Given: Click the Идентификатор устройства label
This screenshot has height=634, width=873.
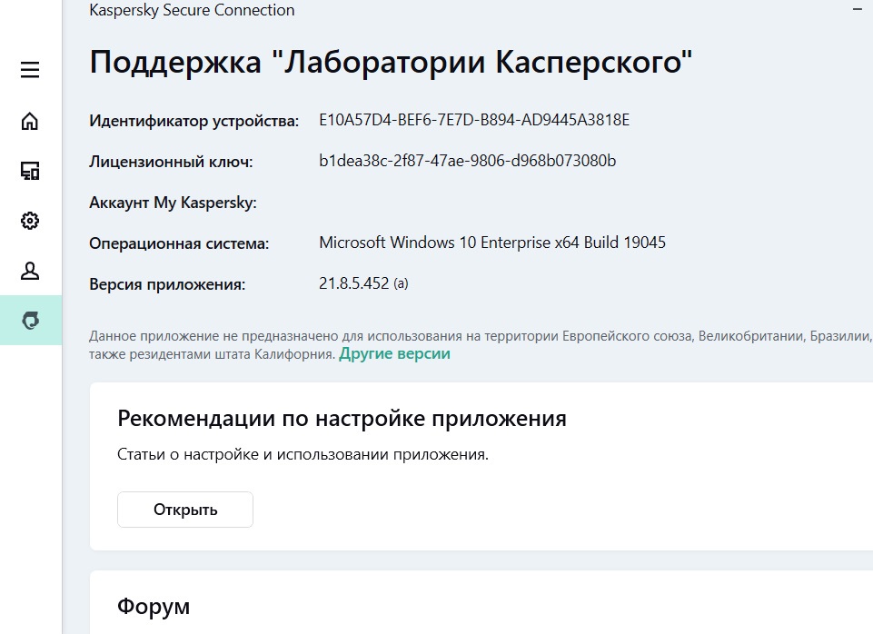Looking at the screenshot, I should (193, 121).
